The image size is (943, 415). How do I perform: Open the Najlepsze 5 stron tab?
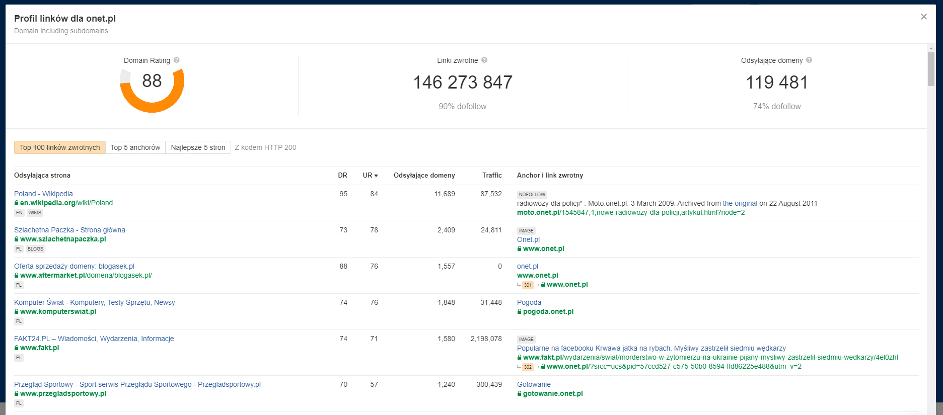tap(198, 147)
